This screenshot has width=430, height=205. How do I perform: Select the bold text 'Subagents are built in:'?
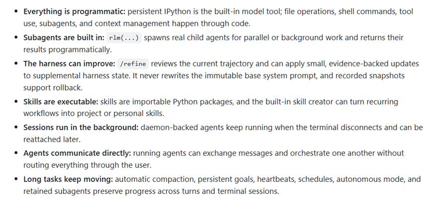(x=64, y=38)
